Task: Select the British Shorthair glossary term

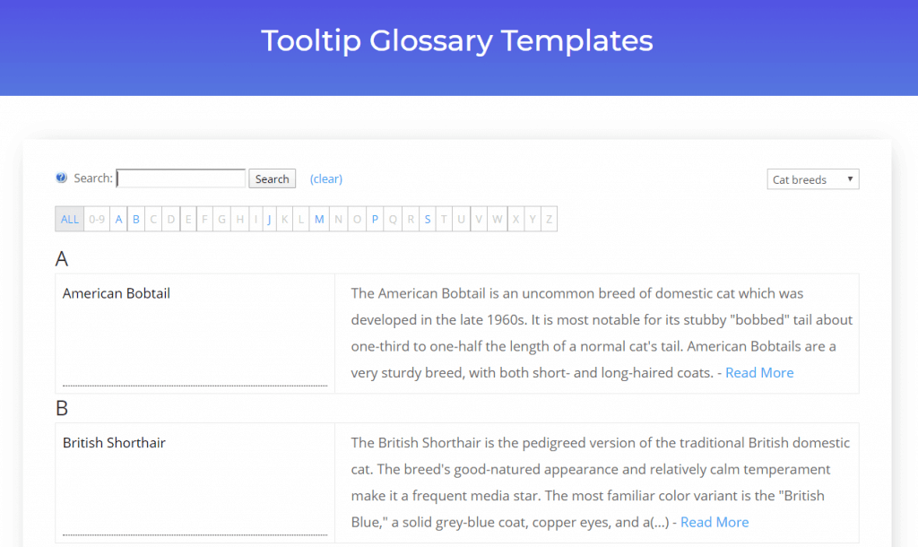Action: click(112, 442)
